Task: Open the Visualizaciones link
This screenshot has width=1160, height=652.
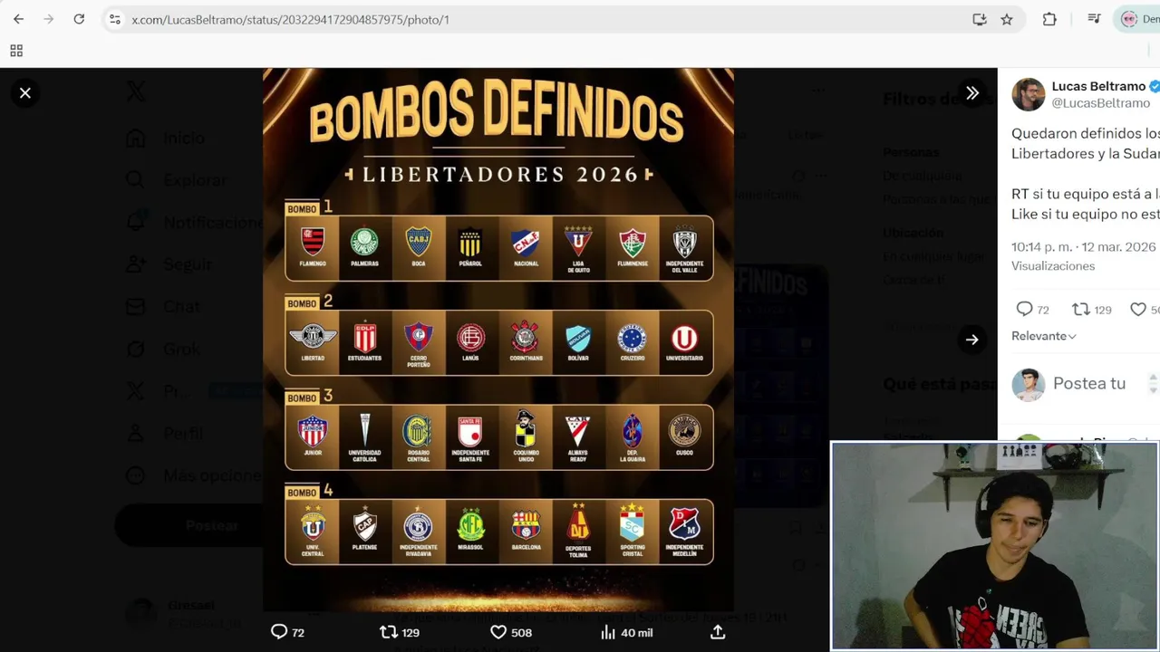Action: click(1053, 266)
